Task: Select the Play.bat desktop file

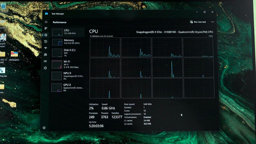Action: 3,72
